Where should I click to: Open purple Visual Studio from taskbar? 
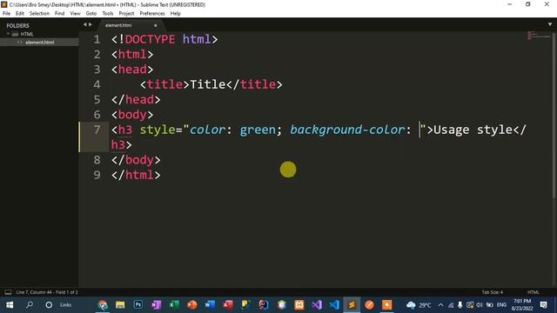317,305
